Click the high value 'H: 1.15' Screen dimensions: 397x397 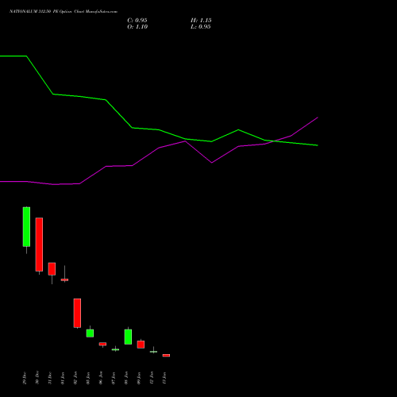pyautogui.click(x=201, y=21)
